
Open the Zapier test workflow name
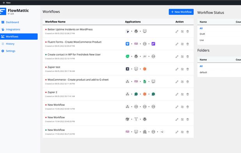tap(54, 67)
